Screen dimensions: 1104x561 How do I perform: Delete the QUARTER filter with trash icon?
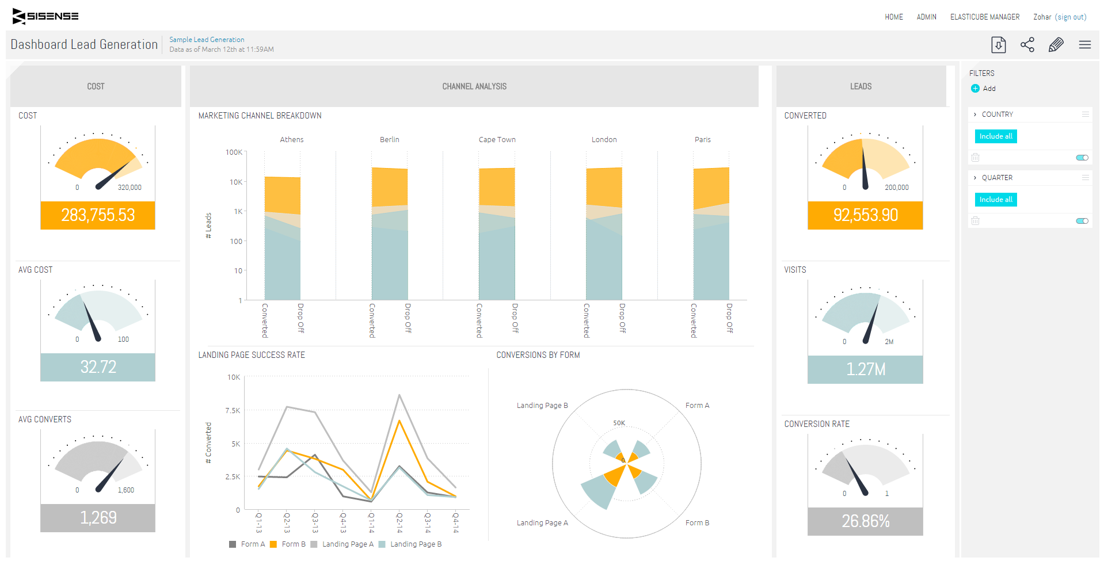point(975,221)
